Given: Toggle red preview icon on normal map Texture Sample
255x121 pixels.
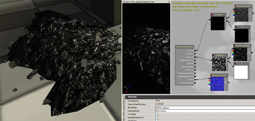Looking at the screenshot, I should pos(211,75).
